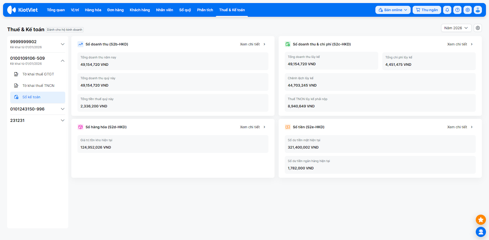Collapse the 0100109106-509 tax code section
489x240 pixels.
click(x=63, y=61)
